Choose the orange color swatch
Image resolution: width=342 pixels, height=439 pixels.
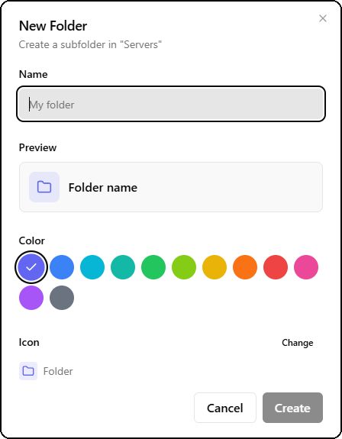pos(245,267)
